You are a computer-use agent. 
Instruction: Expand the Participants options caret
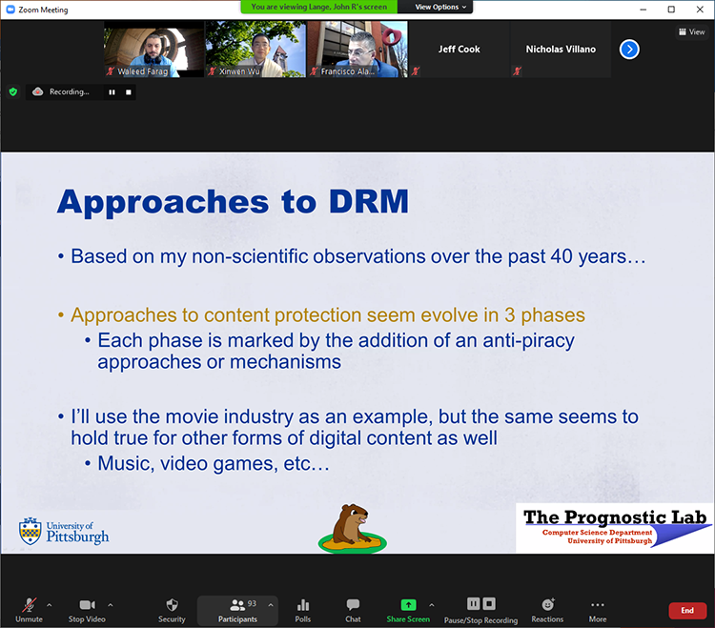[271, 605]
